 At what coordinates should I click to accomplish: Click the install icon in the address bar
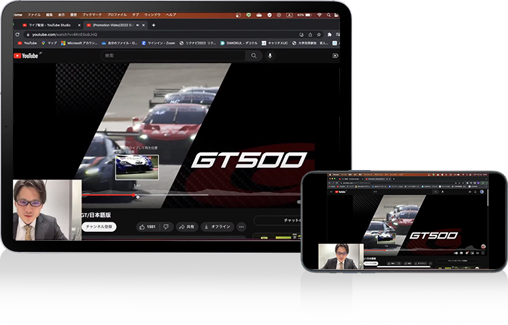click(302, 35)
